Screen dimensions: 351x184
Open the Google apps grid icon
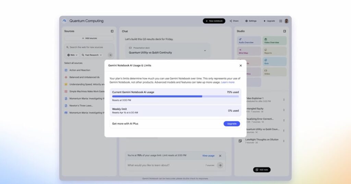pyautogui.click(x=281, y=21)
